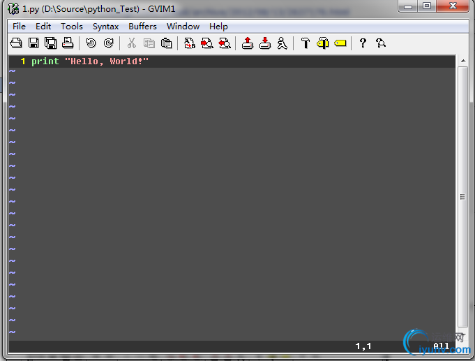Find previous occurrence icon
Image resolution: width=475 pixels, height=361 pixels.
coord(225,43)
